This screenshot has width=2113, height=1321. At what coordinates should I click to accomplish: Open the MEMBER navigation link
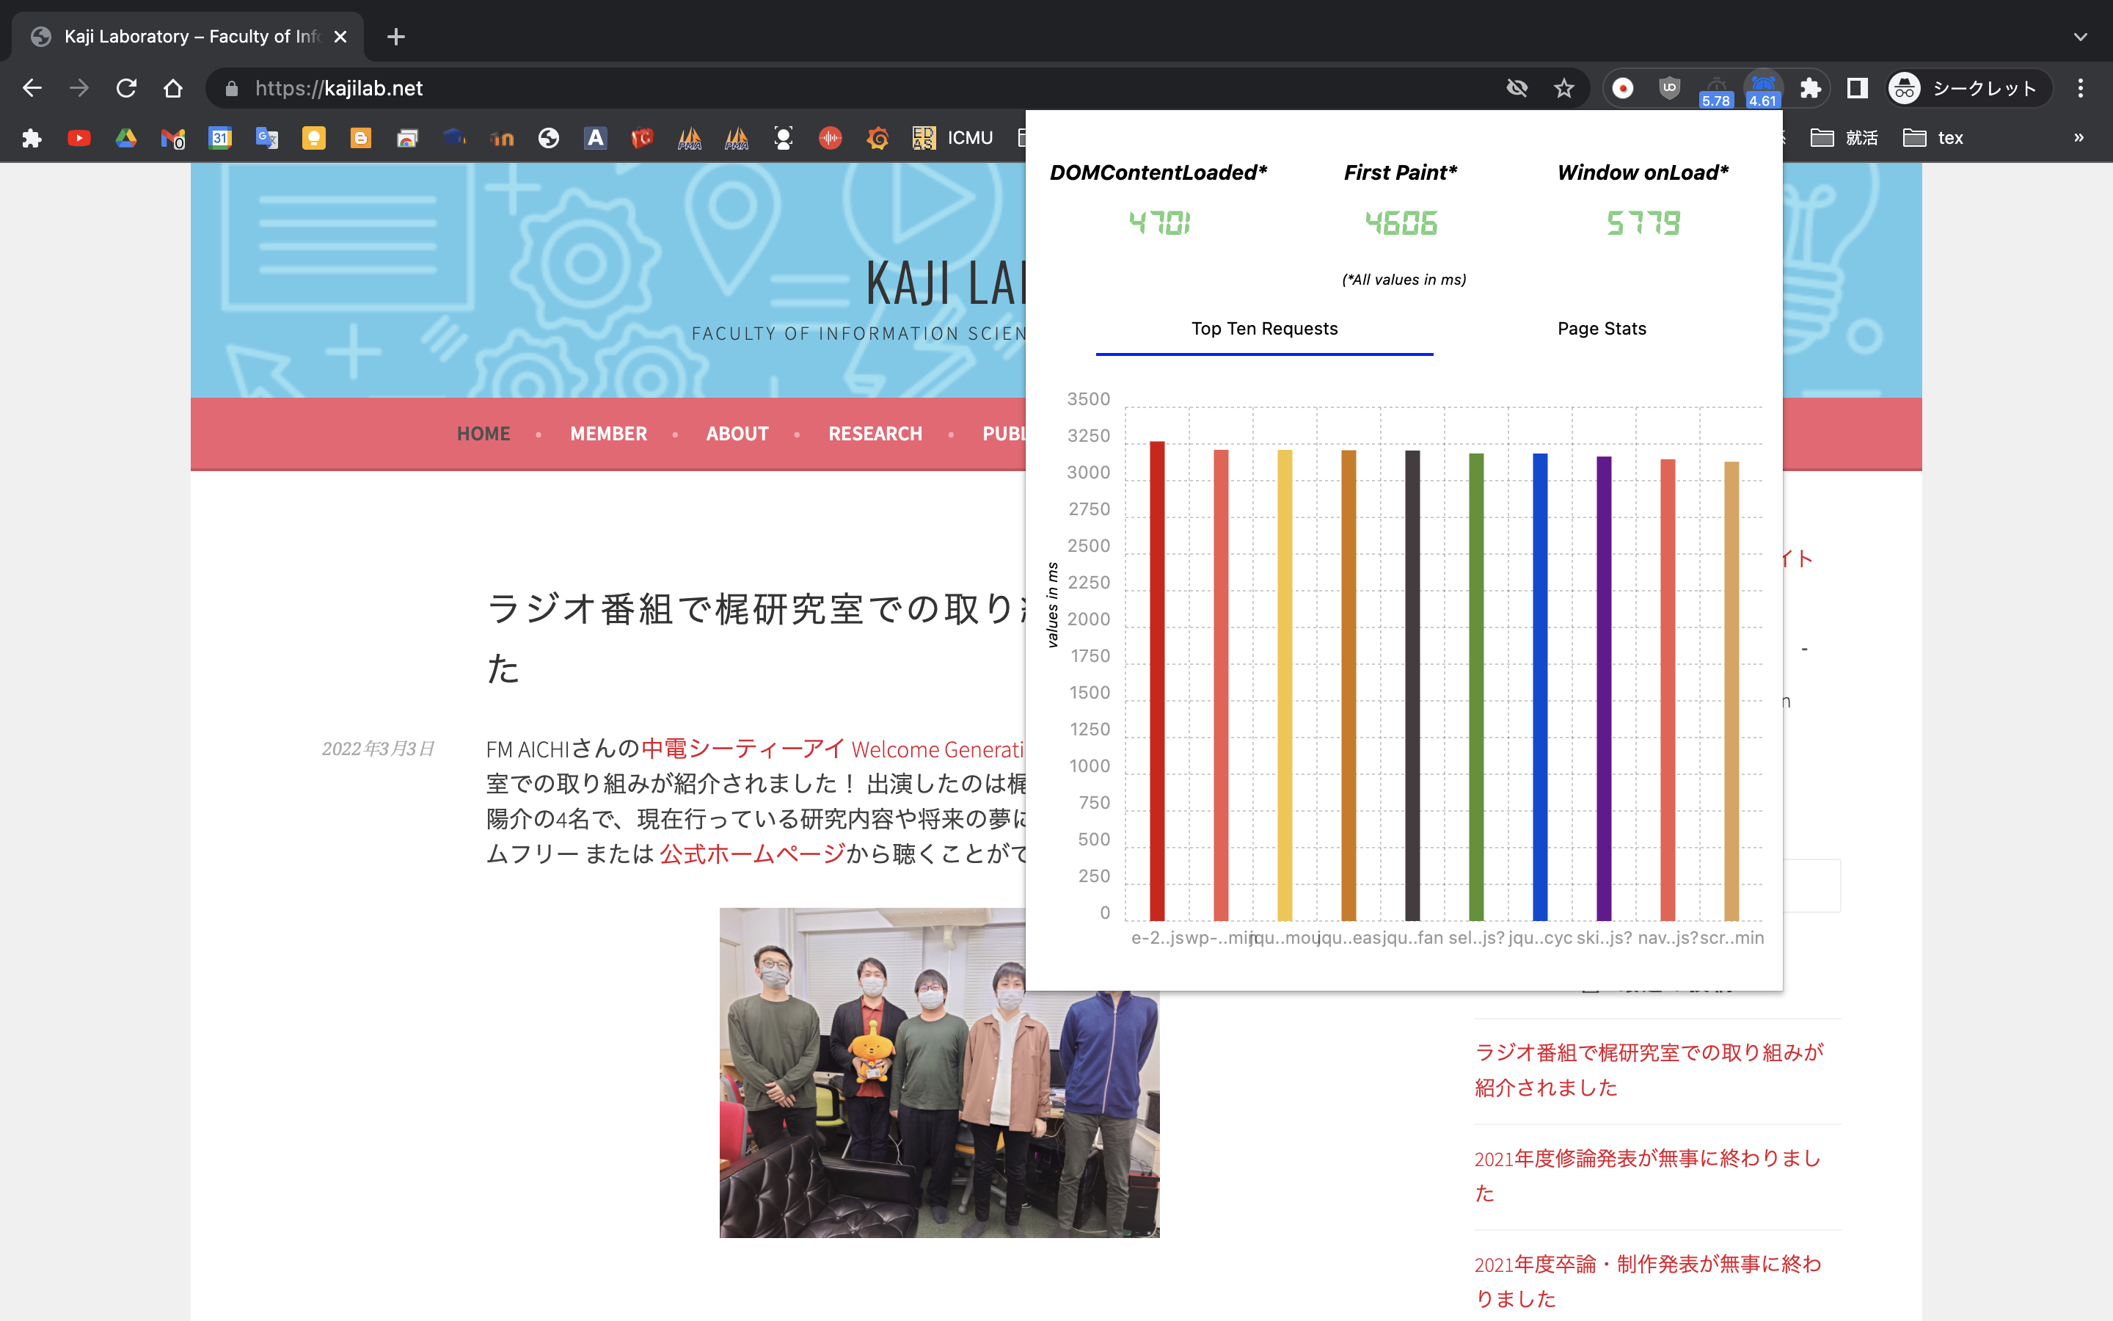pyautogui.click(x=607, y=433)
